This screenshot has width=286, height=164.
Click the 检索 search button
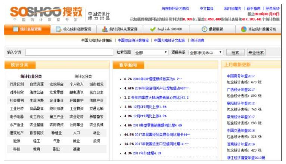point(235,53)
